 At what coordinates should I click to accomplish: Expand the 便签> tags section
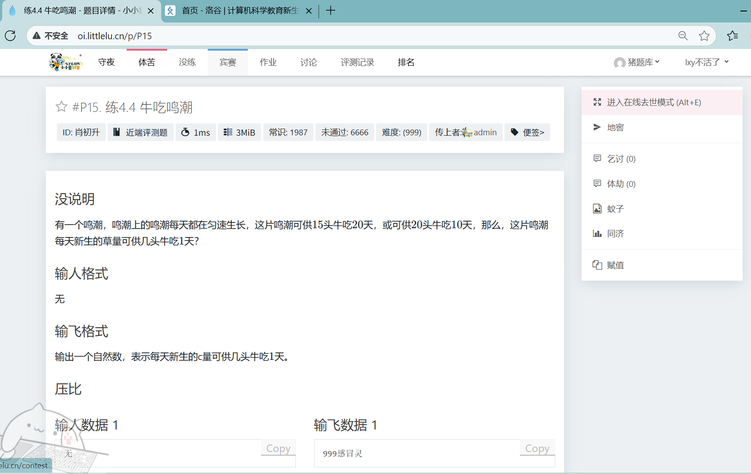coord(527,132)
